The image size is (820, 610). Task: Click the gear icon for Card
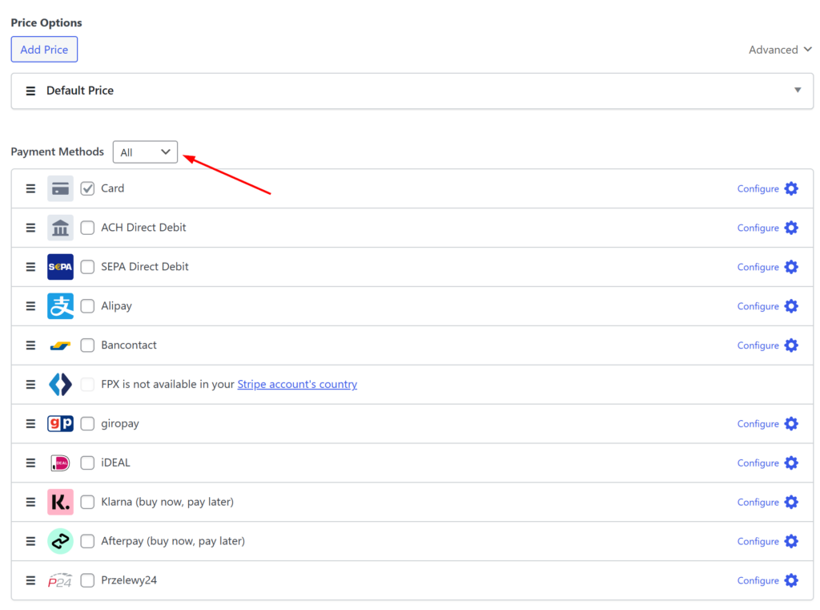(x=791, y=188)
